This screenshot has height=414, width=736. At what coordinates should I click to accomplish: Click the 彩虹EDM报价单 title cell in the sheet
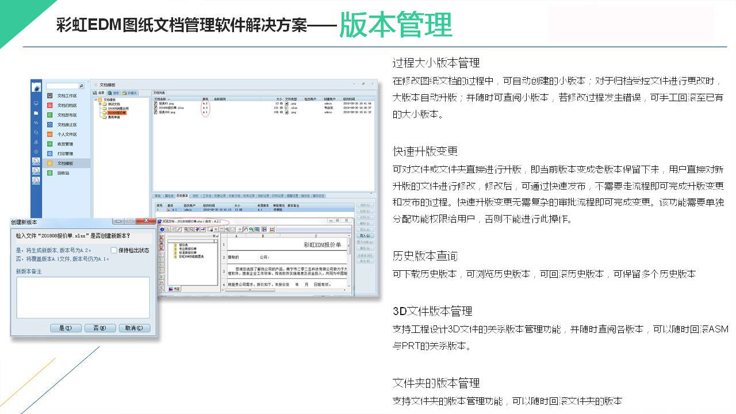[x=323, y=244]
